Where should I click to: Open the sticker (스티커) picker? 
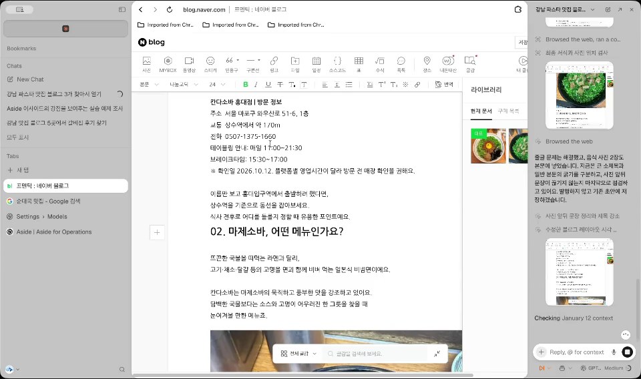(210, 64)
